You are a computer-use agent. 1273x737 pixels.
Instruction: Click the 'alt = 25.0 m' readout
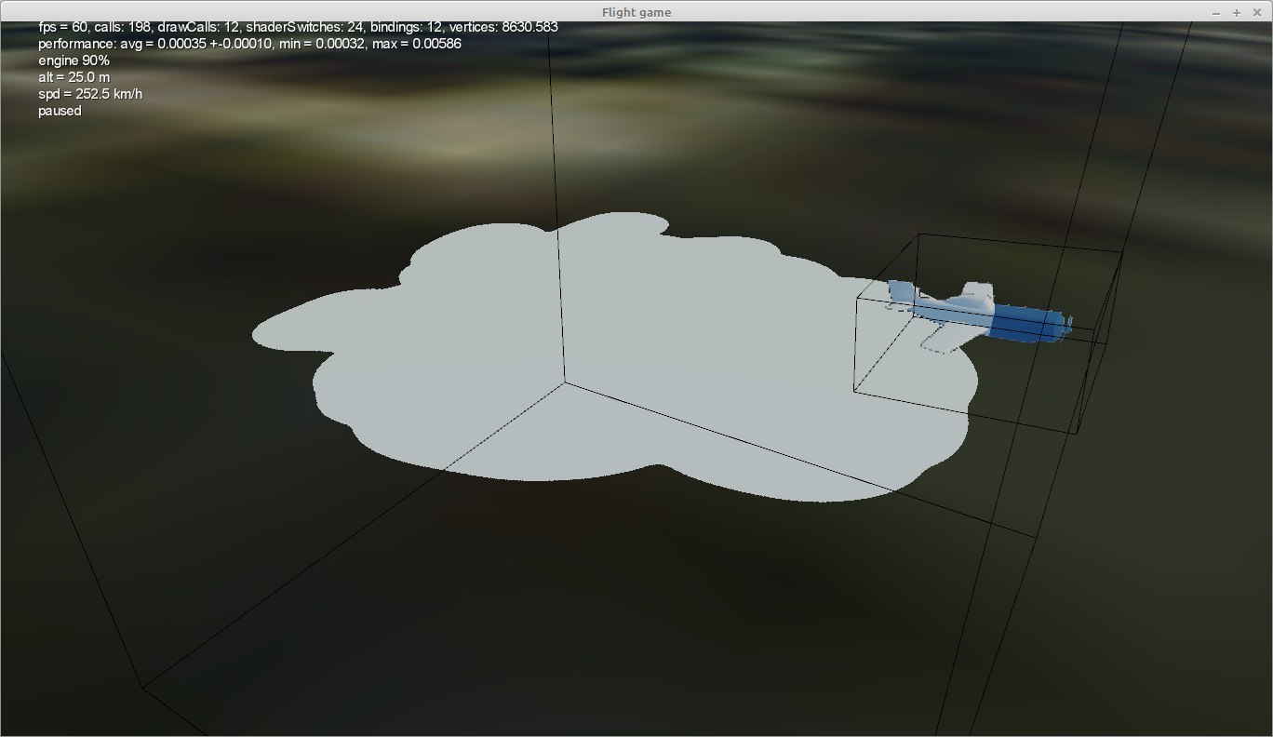[x=74, y=77]
